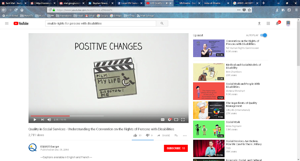
Task: Open the upload video icon
Action: (x=259, y=23)
